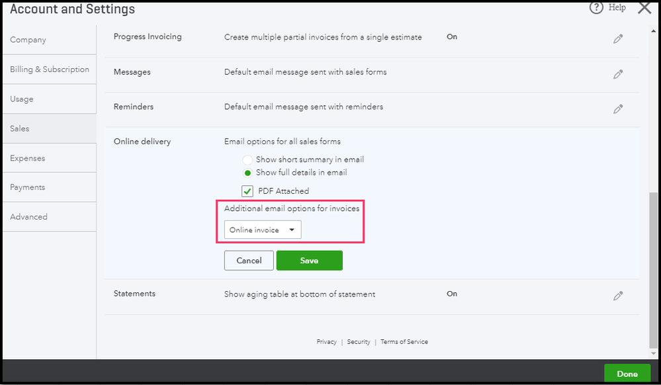Save the Online delivery settings
The height and width of the screenshot is (385, 661).
pyautogui.click(x=309, y=261)
